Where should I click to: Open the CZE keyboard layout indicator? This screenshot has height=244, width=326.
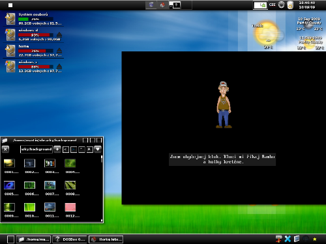click(x=272, y=5)
